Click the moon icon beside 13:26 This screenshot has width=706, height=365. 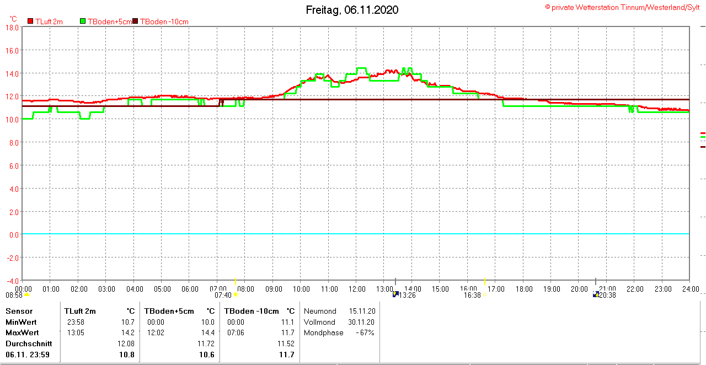pyautogui.click(x=395, y=295)
